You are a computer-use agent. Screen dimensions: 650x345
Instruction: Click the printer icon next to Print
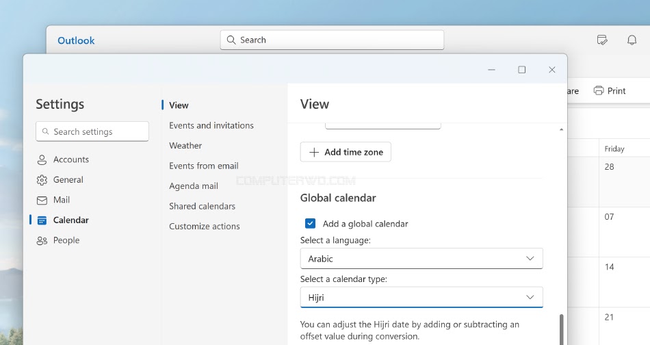pos(599,90)
